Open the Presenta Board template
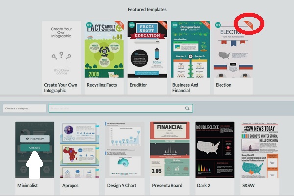Screen dimensions: 294x196 pos(170,150)
